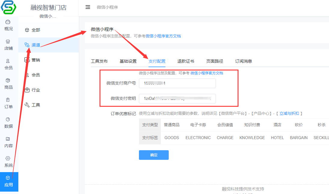
Task: Open 订单 orders section in sidebar
Action: coord(8,103)
